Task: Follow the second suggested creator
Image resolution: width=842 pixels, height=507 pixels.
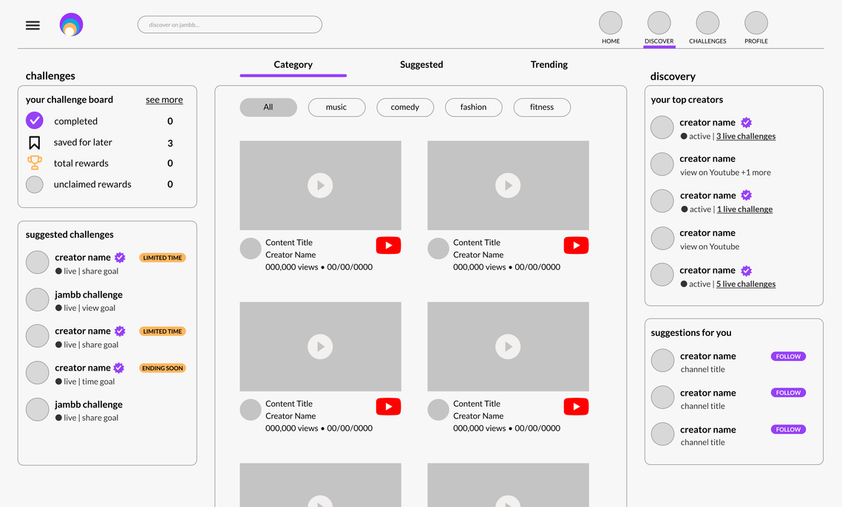Action: point(788,393)
